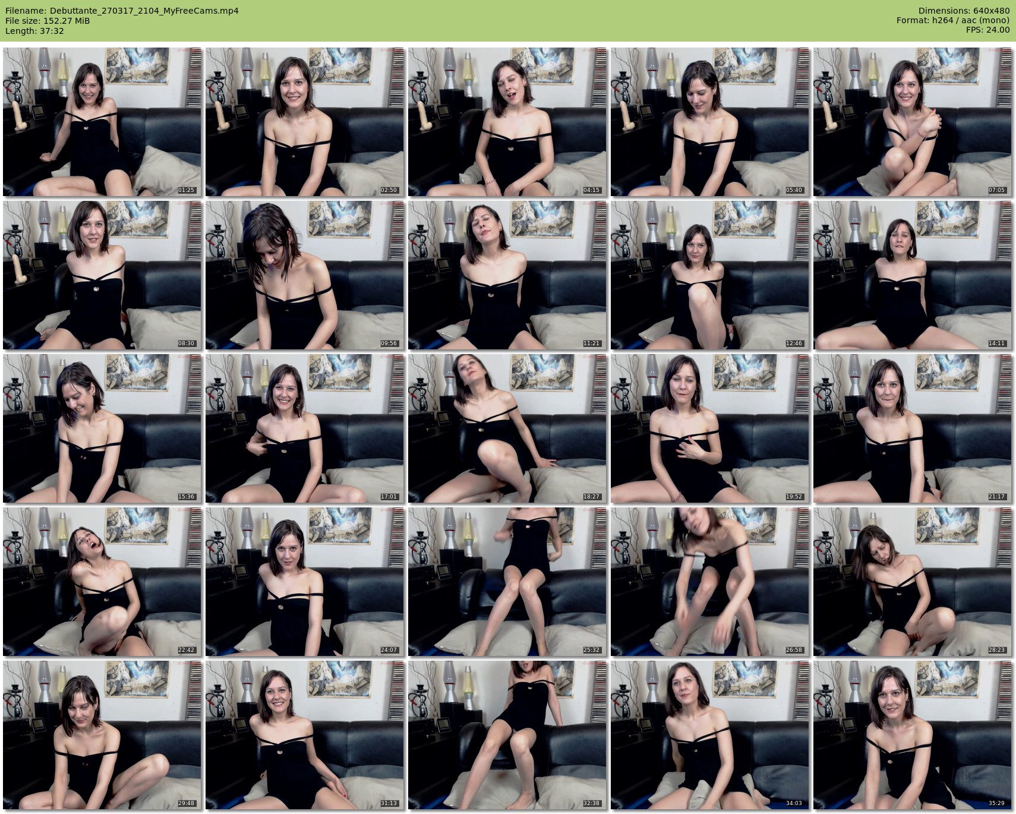
Task: Open the thumbnail marked 31:13
Action: pos(305,735)
